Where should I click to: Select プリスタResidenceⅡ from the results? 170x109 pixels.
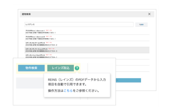click(x=35, y=37)
